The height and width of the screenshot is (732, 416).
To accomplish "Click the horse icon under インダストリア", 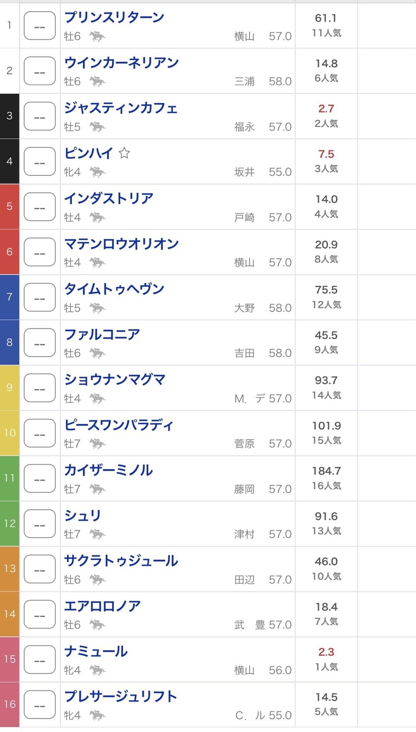I will 97,217.
